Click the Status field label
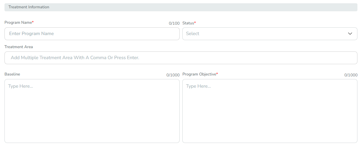The height and width of the screenshot is (148, 364). click(x=188, y=23)
